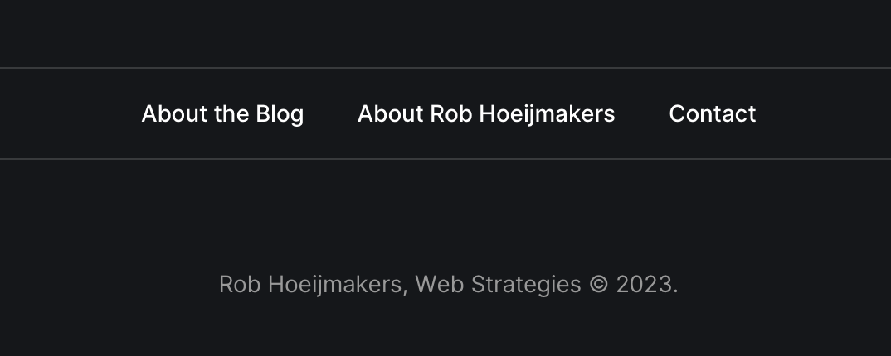Open the Contact page link

pos(712,113)
